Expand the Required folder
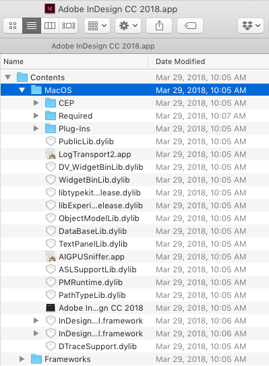Screen dimensions: 269x366 [36, 115]
